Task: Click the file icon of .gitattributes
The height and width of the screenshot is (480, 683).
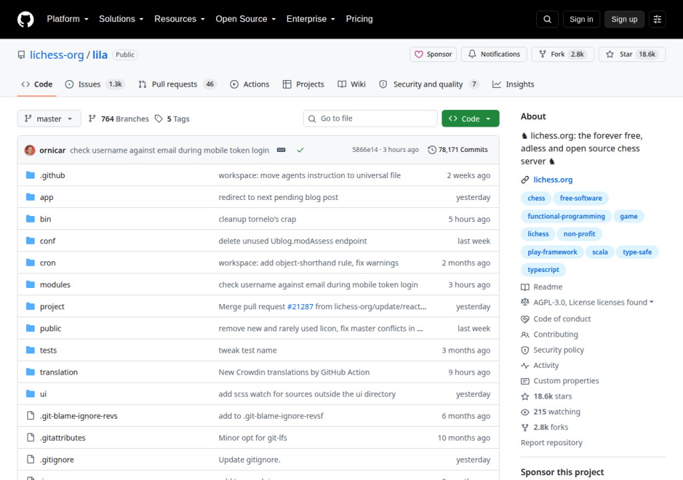Action: 31,437
